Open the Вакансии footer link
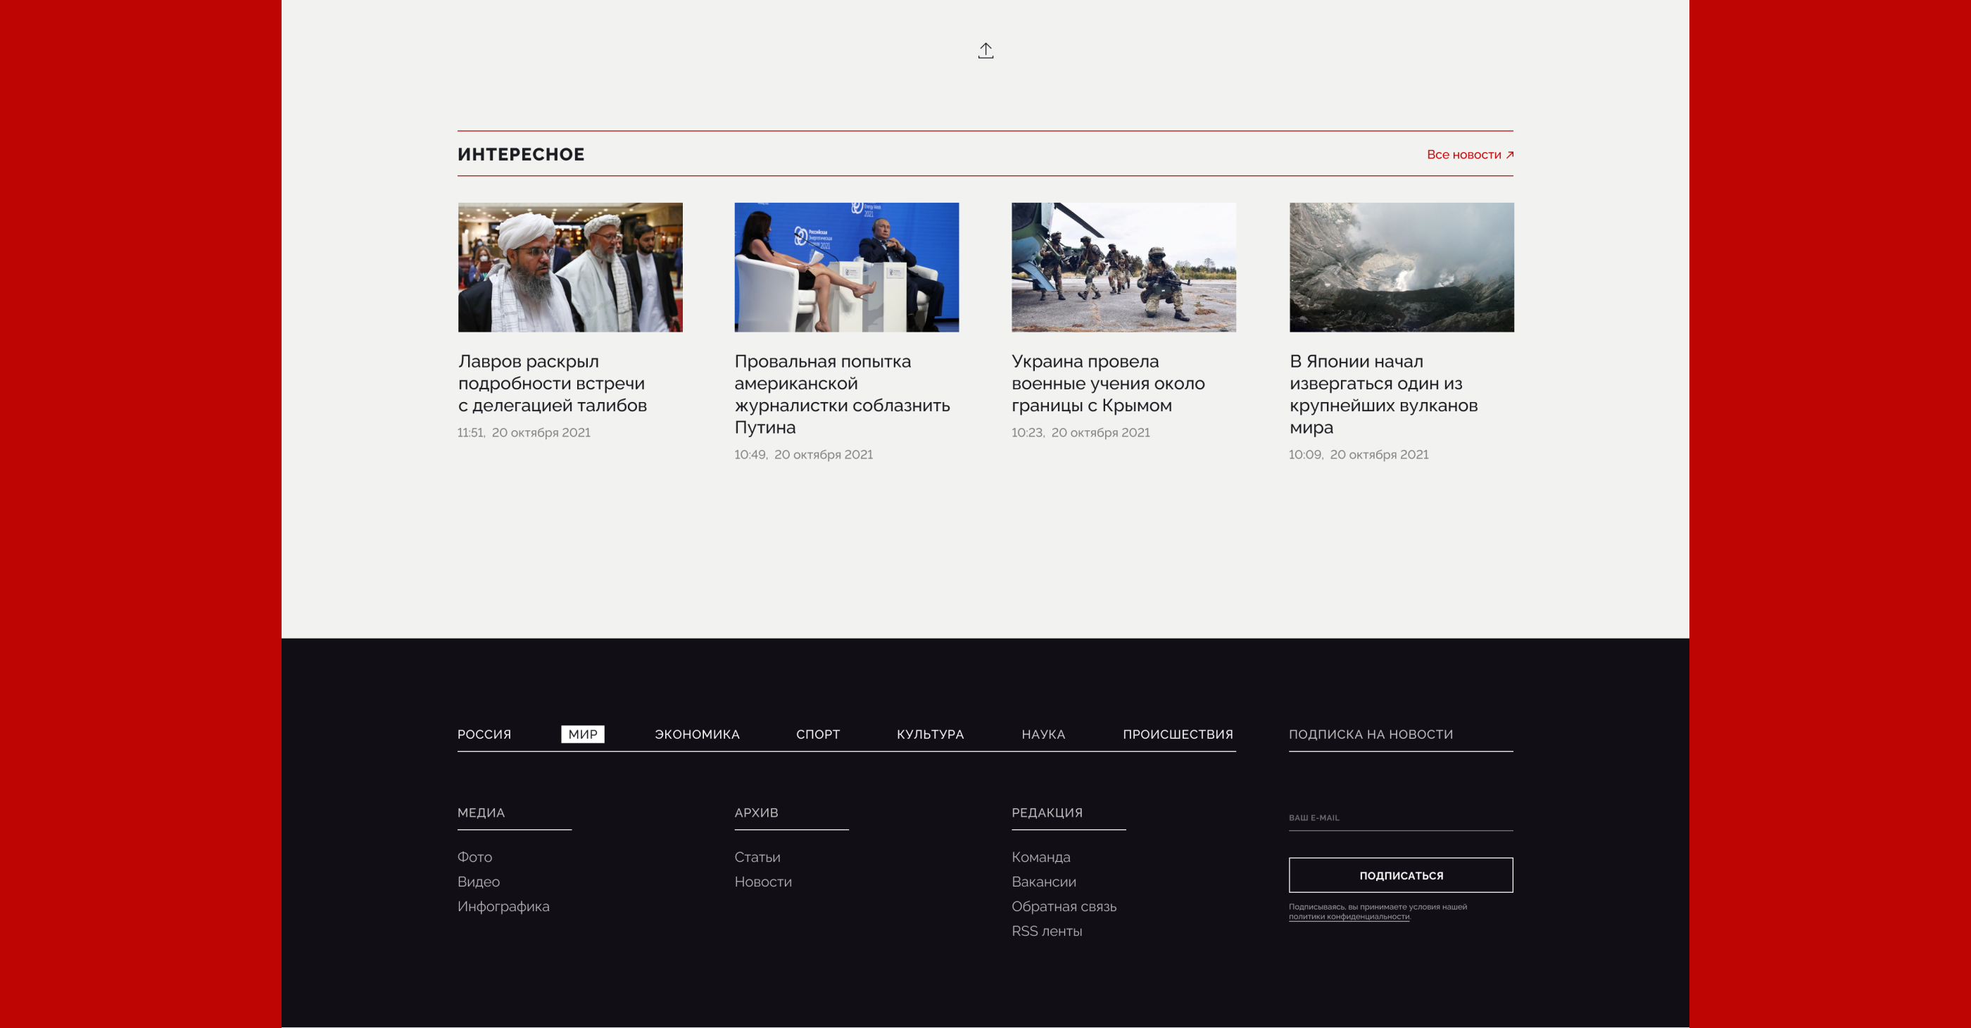This screenshot has height=1028, width=1971. (x=1043, y=882)
